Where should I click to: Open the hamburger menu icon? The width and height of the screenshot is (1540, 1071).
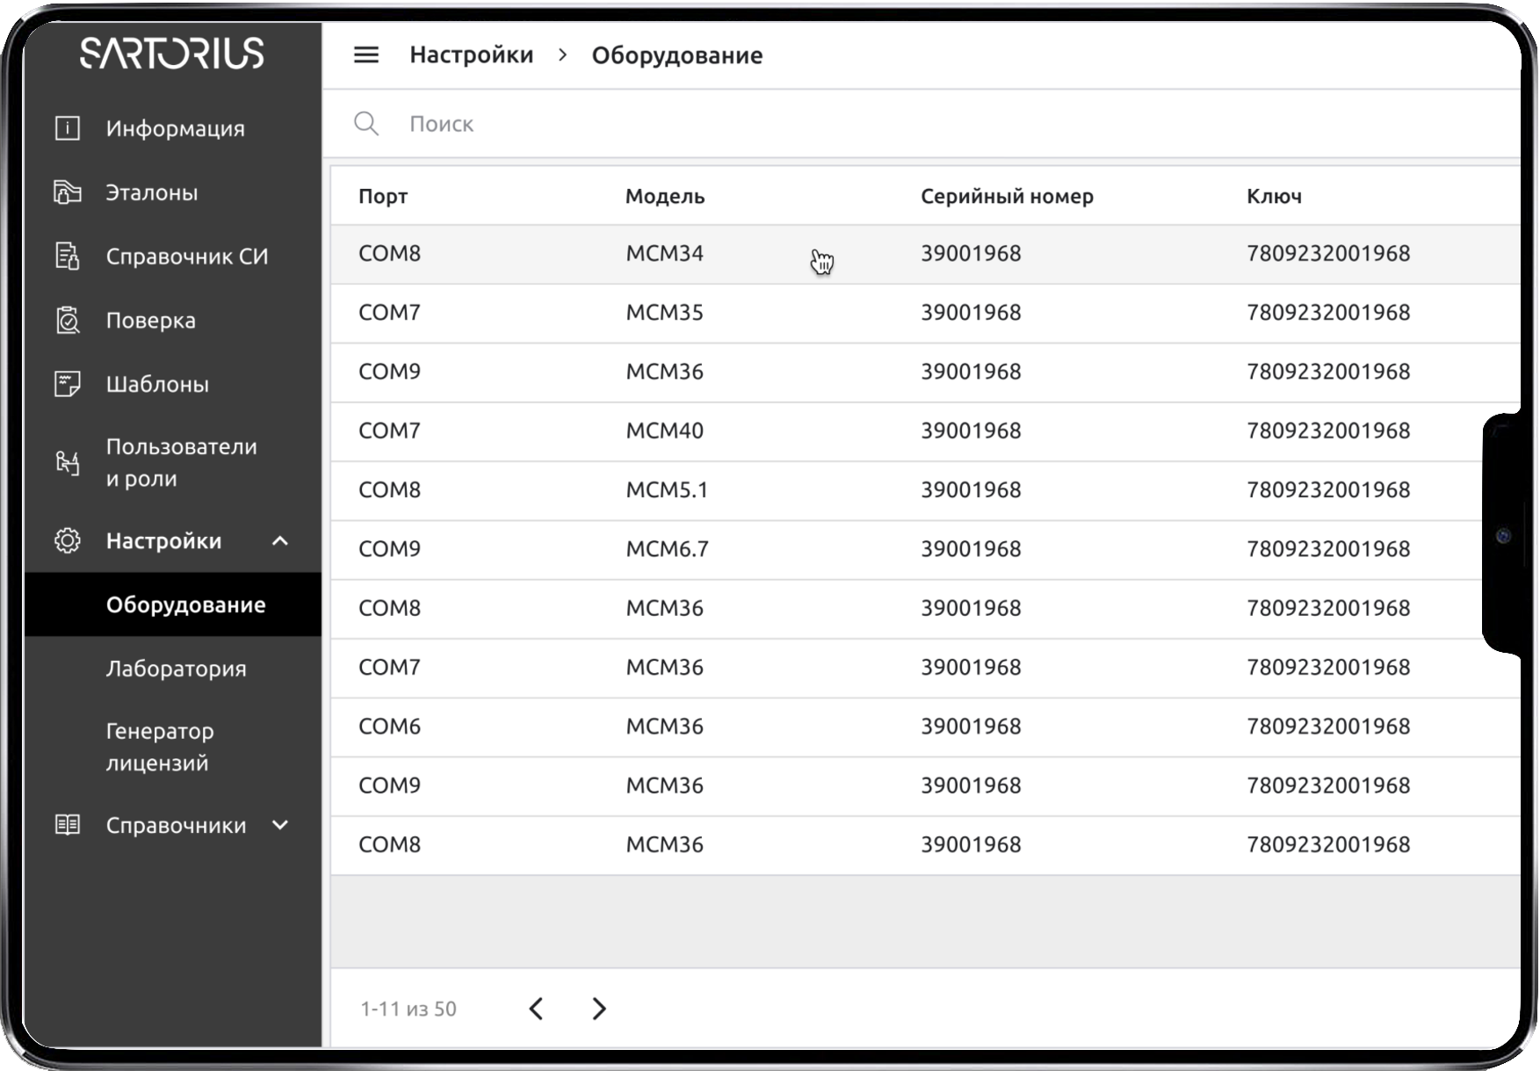tap(366, 55)
